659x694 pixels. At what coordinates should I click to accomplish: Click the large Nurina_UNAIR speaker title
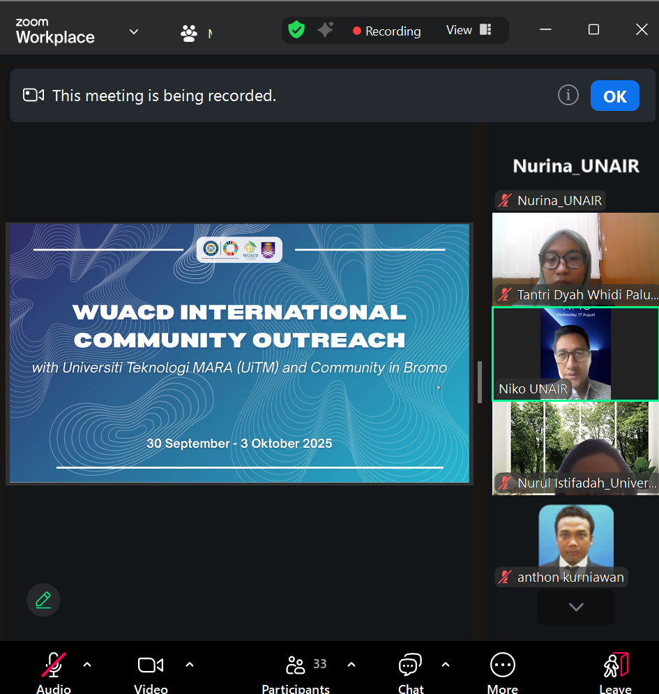576,166
